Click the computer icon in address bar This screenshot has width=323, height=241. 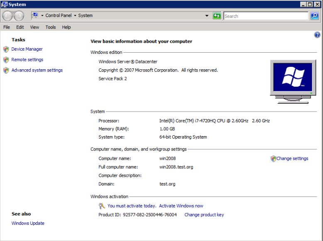pos(35,15)
